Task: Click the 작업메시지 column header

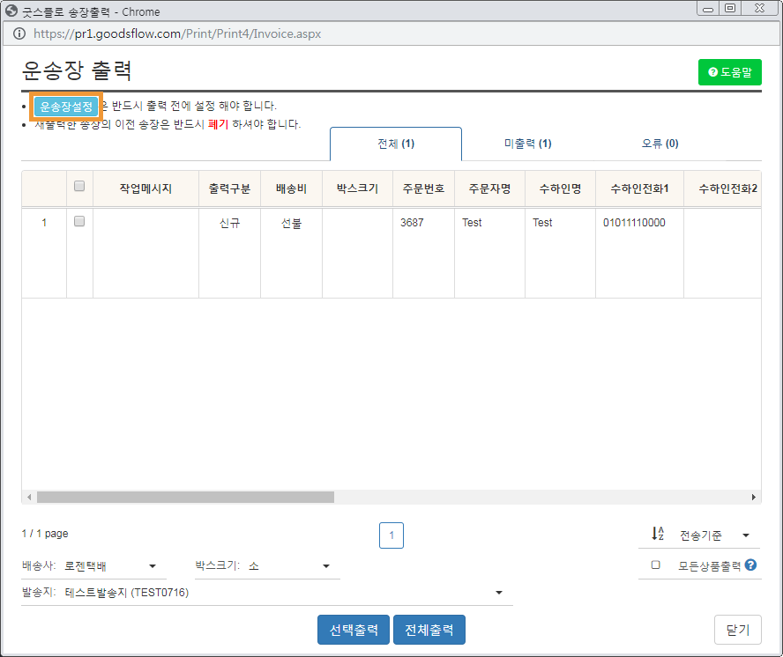Action: click(x=145, y=188)
